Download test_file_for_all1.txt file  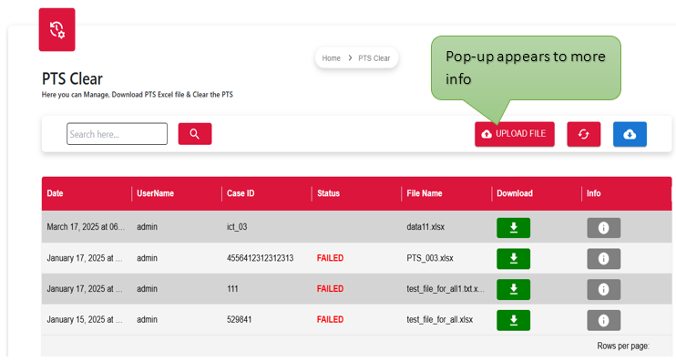click(514, 289)
